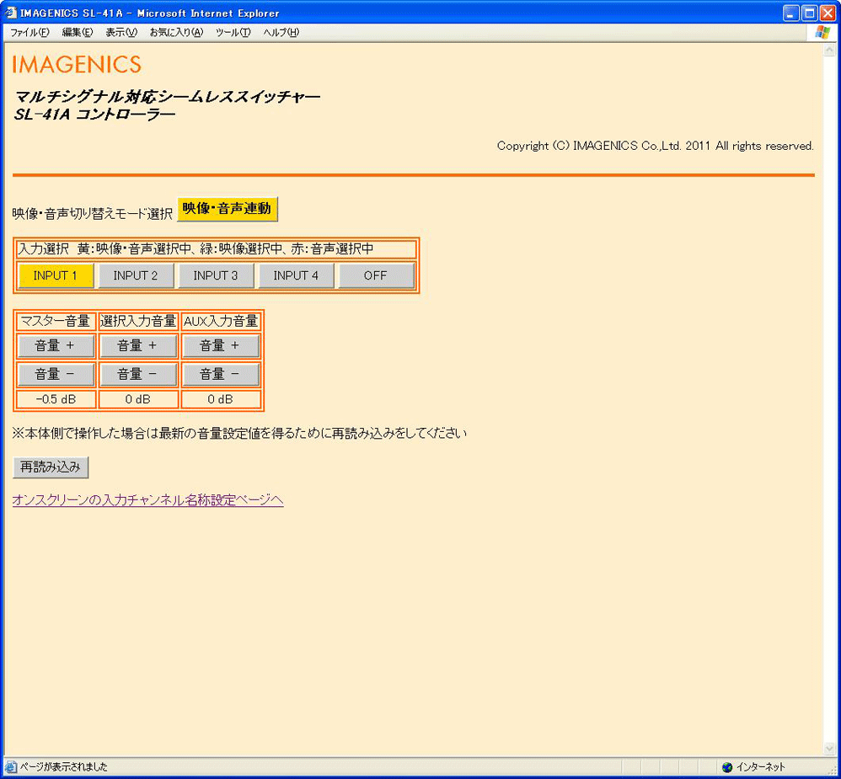Screen dimensions: 841x779
Task: Open the ツール(T) menu
Action: 233,32
